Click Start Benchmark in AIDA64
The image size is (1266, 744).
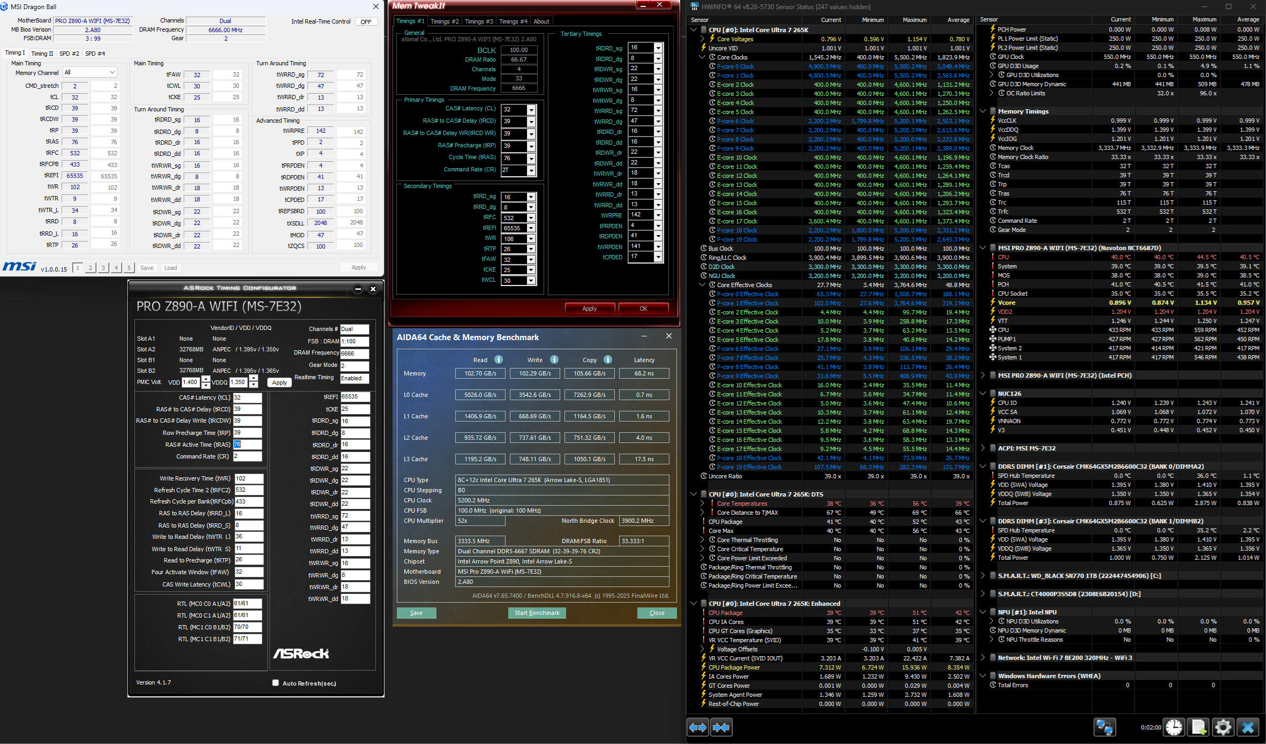[537, 613]
